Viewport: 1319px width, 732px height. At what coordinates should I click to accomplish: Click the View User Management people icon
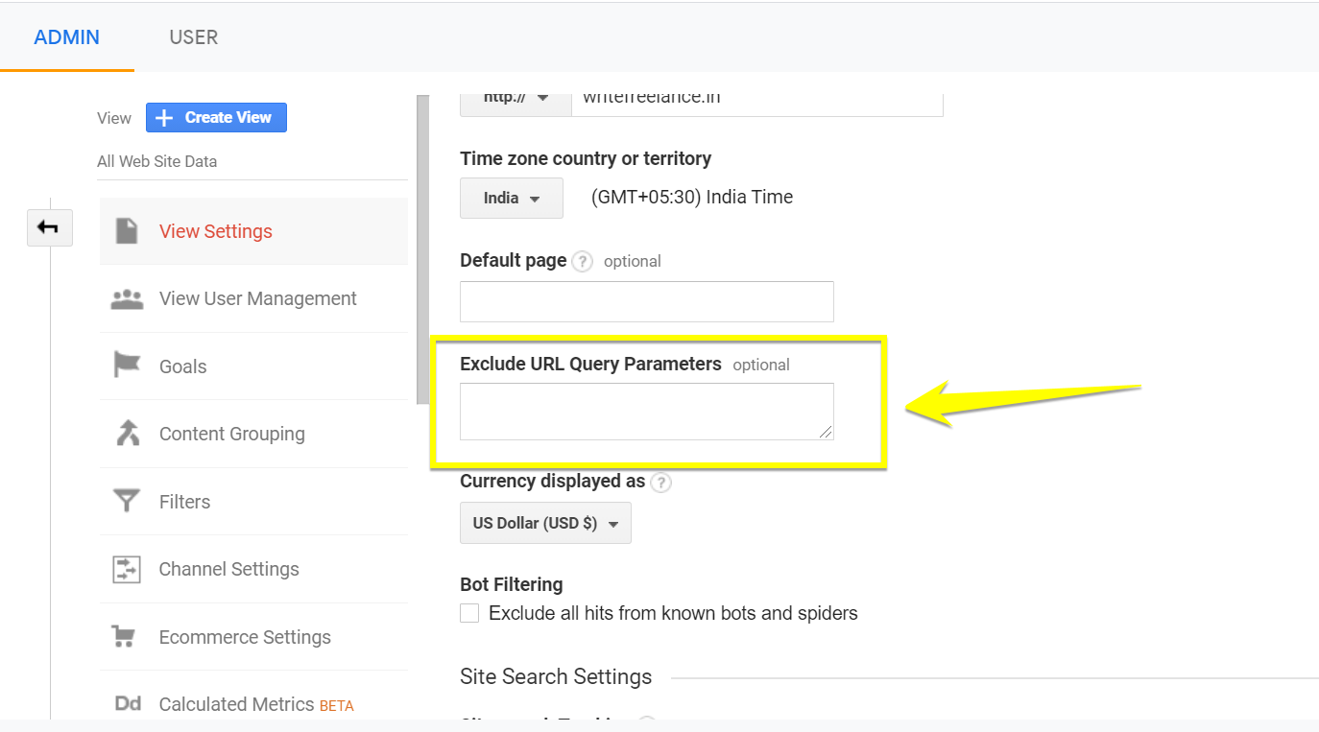pos(127,299)
